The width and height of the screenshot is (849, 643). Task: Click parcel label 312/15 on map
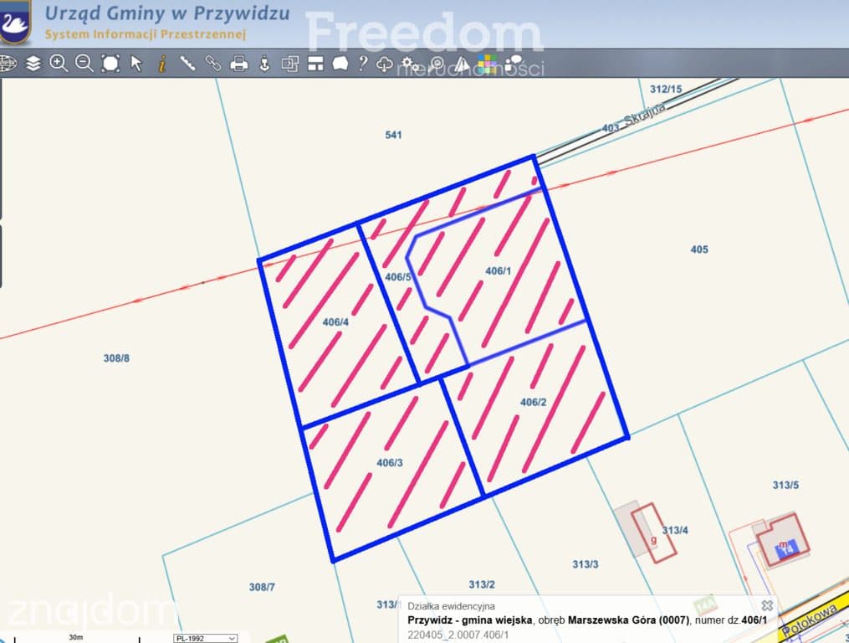coord(666,89)
